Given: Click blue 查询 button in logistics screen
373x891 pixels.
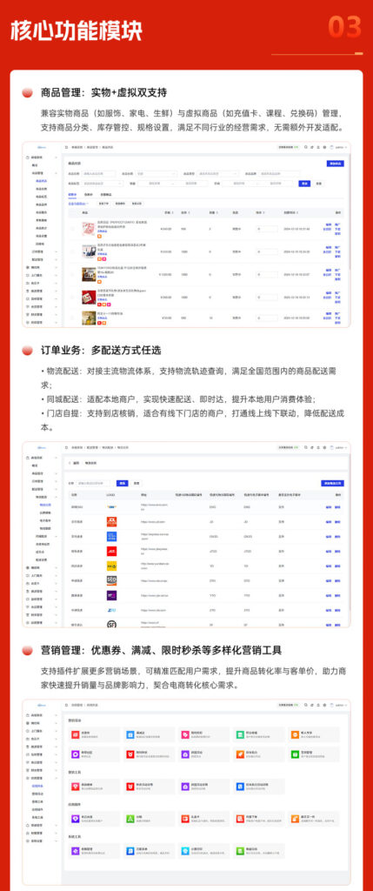Looking at the screenshot, I should pos(122,483).
